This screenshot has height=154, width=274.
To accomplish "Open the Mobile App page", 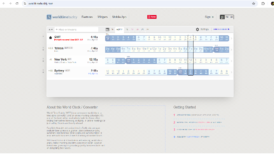I will click(119, 17).
